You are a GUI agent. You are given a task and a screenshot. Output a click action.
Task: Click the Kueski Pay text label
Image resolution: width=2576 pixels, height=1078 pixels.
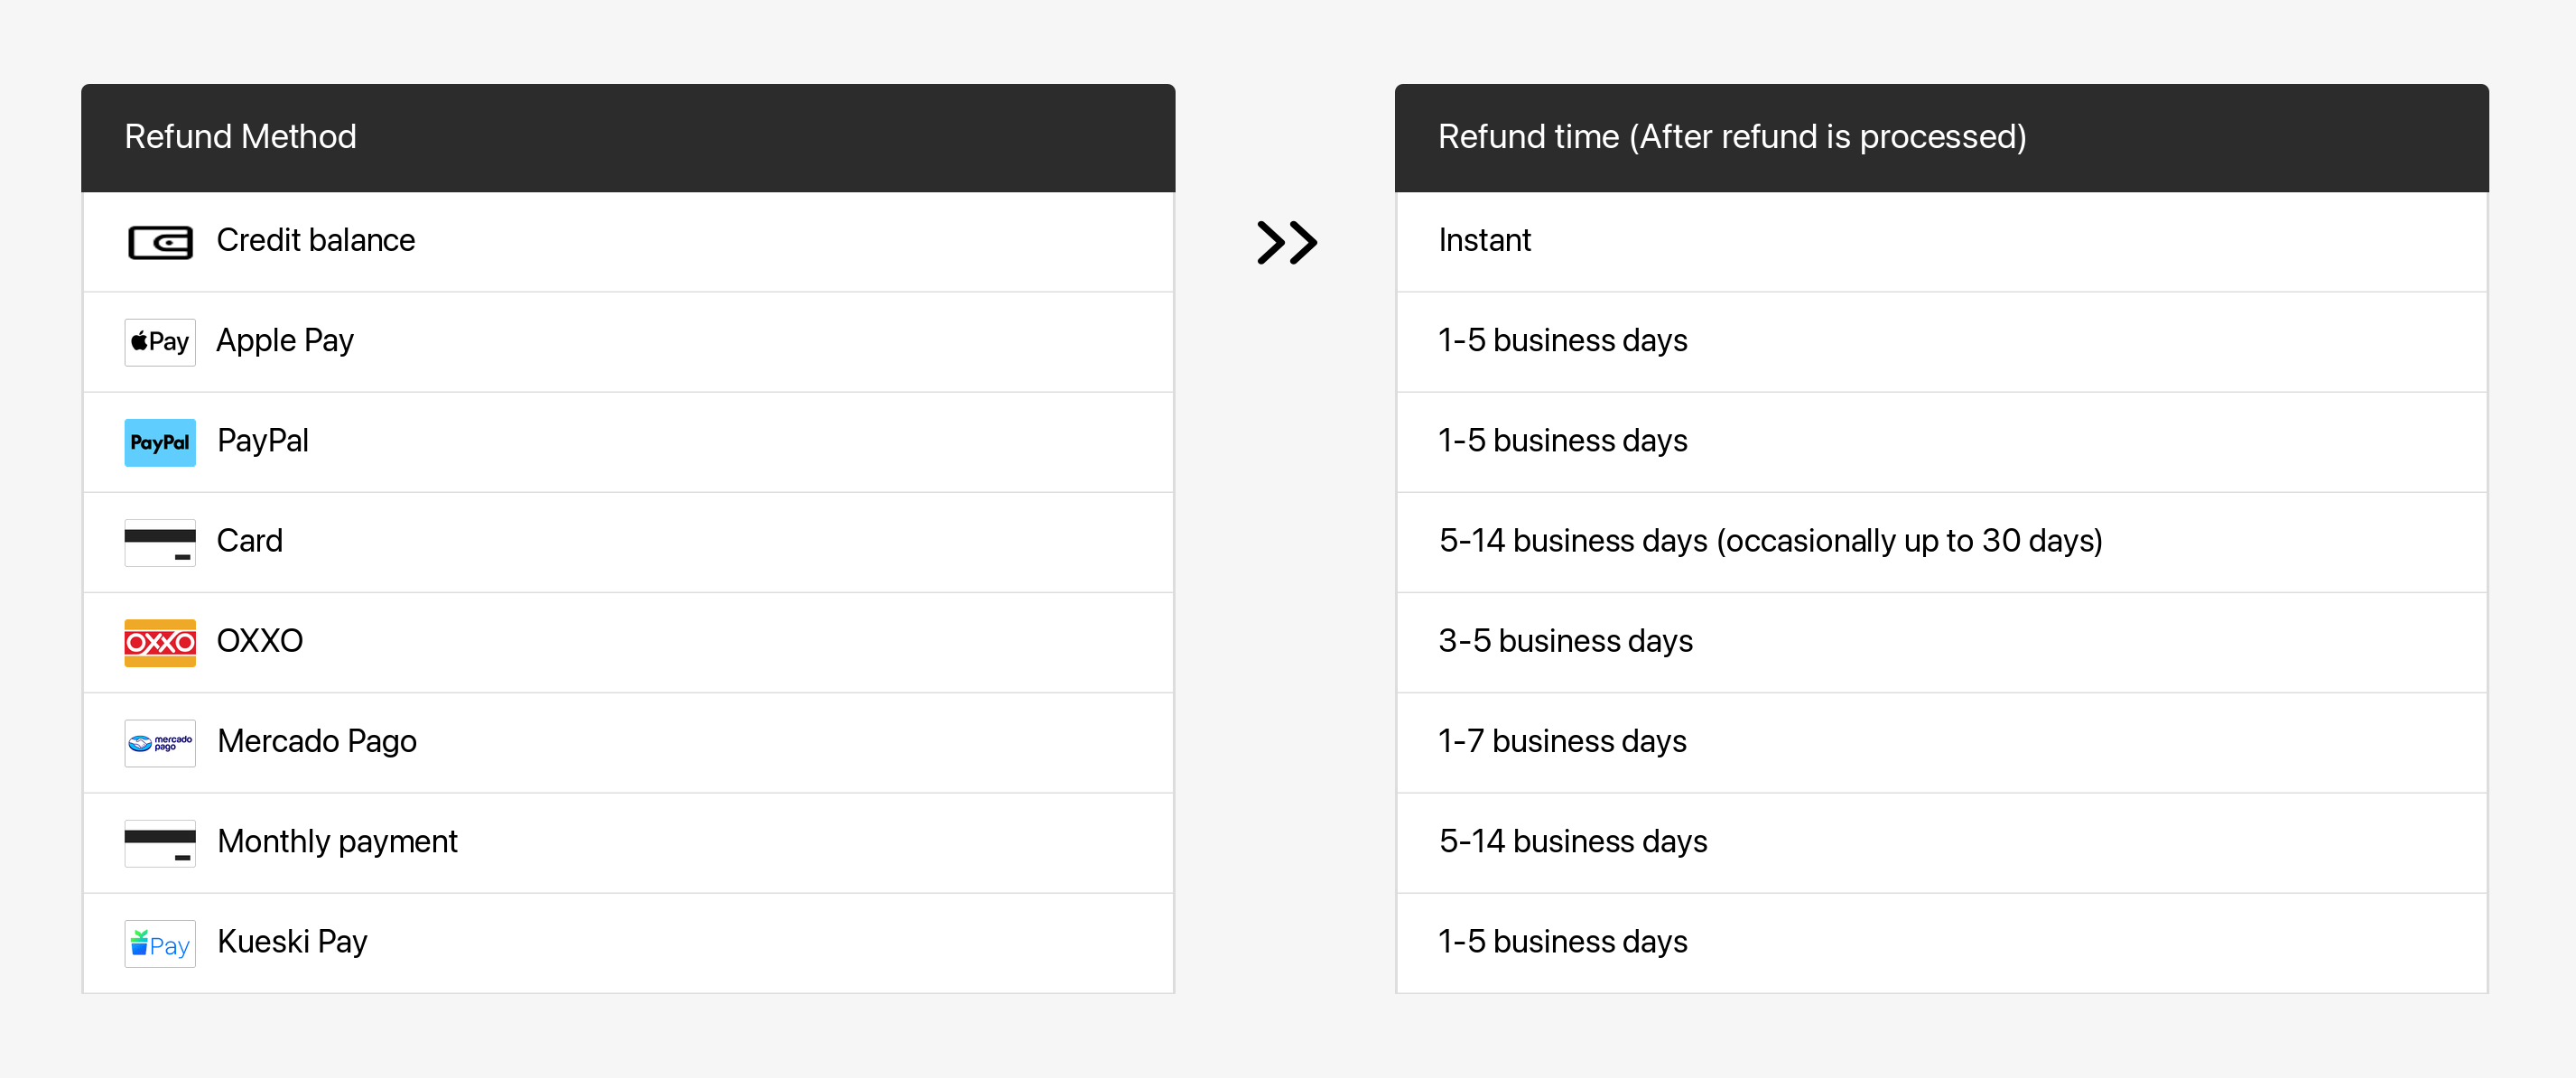click(x=292, y=941)
